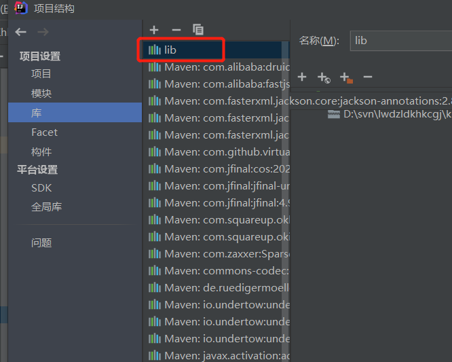Go to the 构件 section

point(41,151)
